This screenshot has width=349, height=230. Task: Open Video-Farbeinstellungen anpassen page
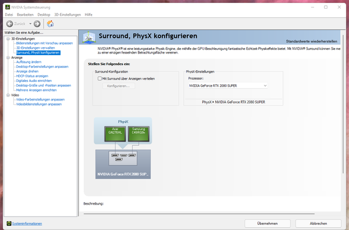point(40,99)
